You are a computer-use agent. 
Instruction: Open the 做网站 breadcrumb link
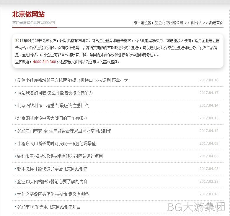click(x=196, y=23)
